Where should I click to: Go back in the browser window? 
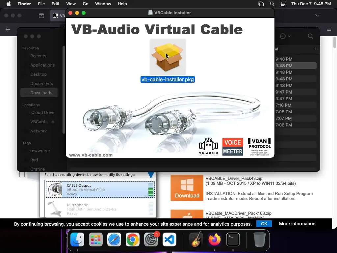8,29
